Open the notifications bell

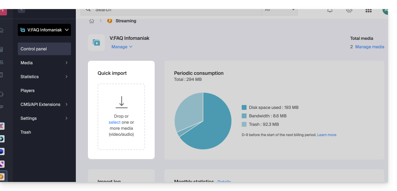tap(330, 10)
